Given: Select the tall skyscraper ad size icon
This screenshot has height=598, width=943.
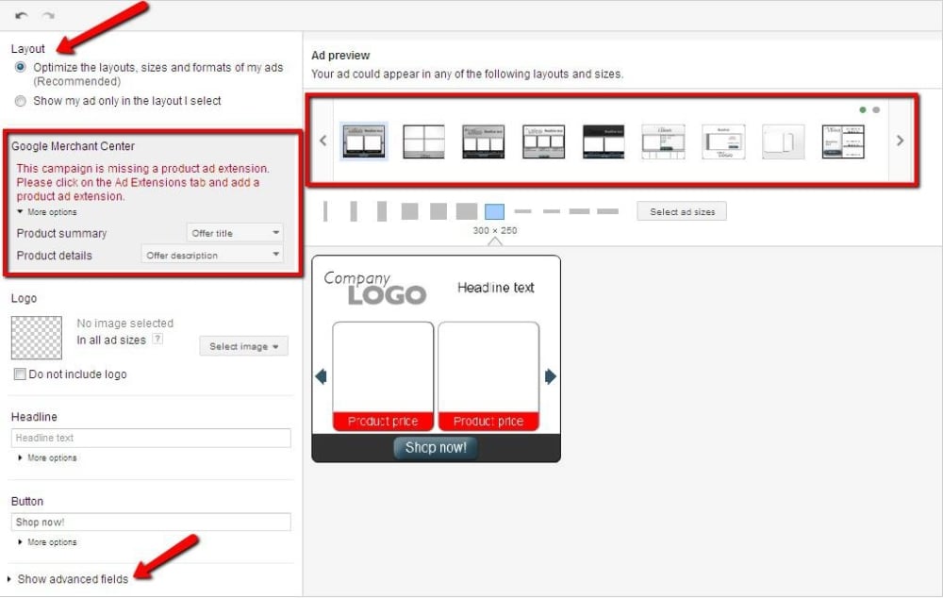Looking at the screenshot, I should click(325, 211).
